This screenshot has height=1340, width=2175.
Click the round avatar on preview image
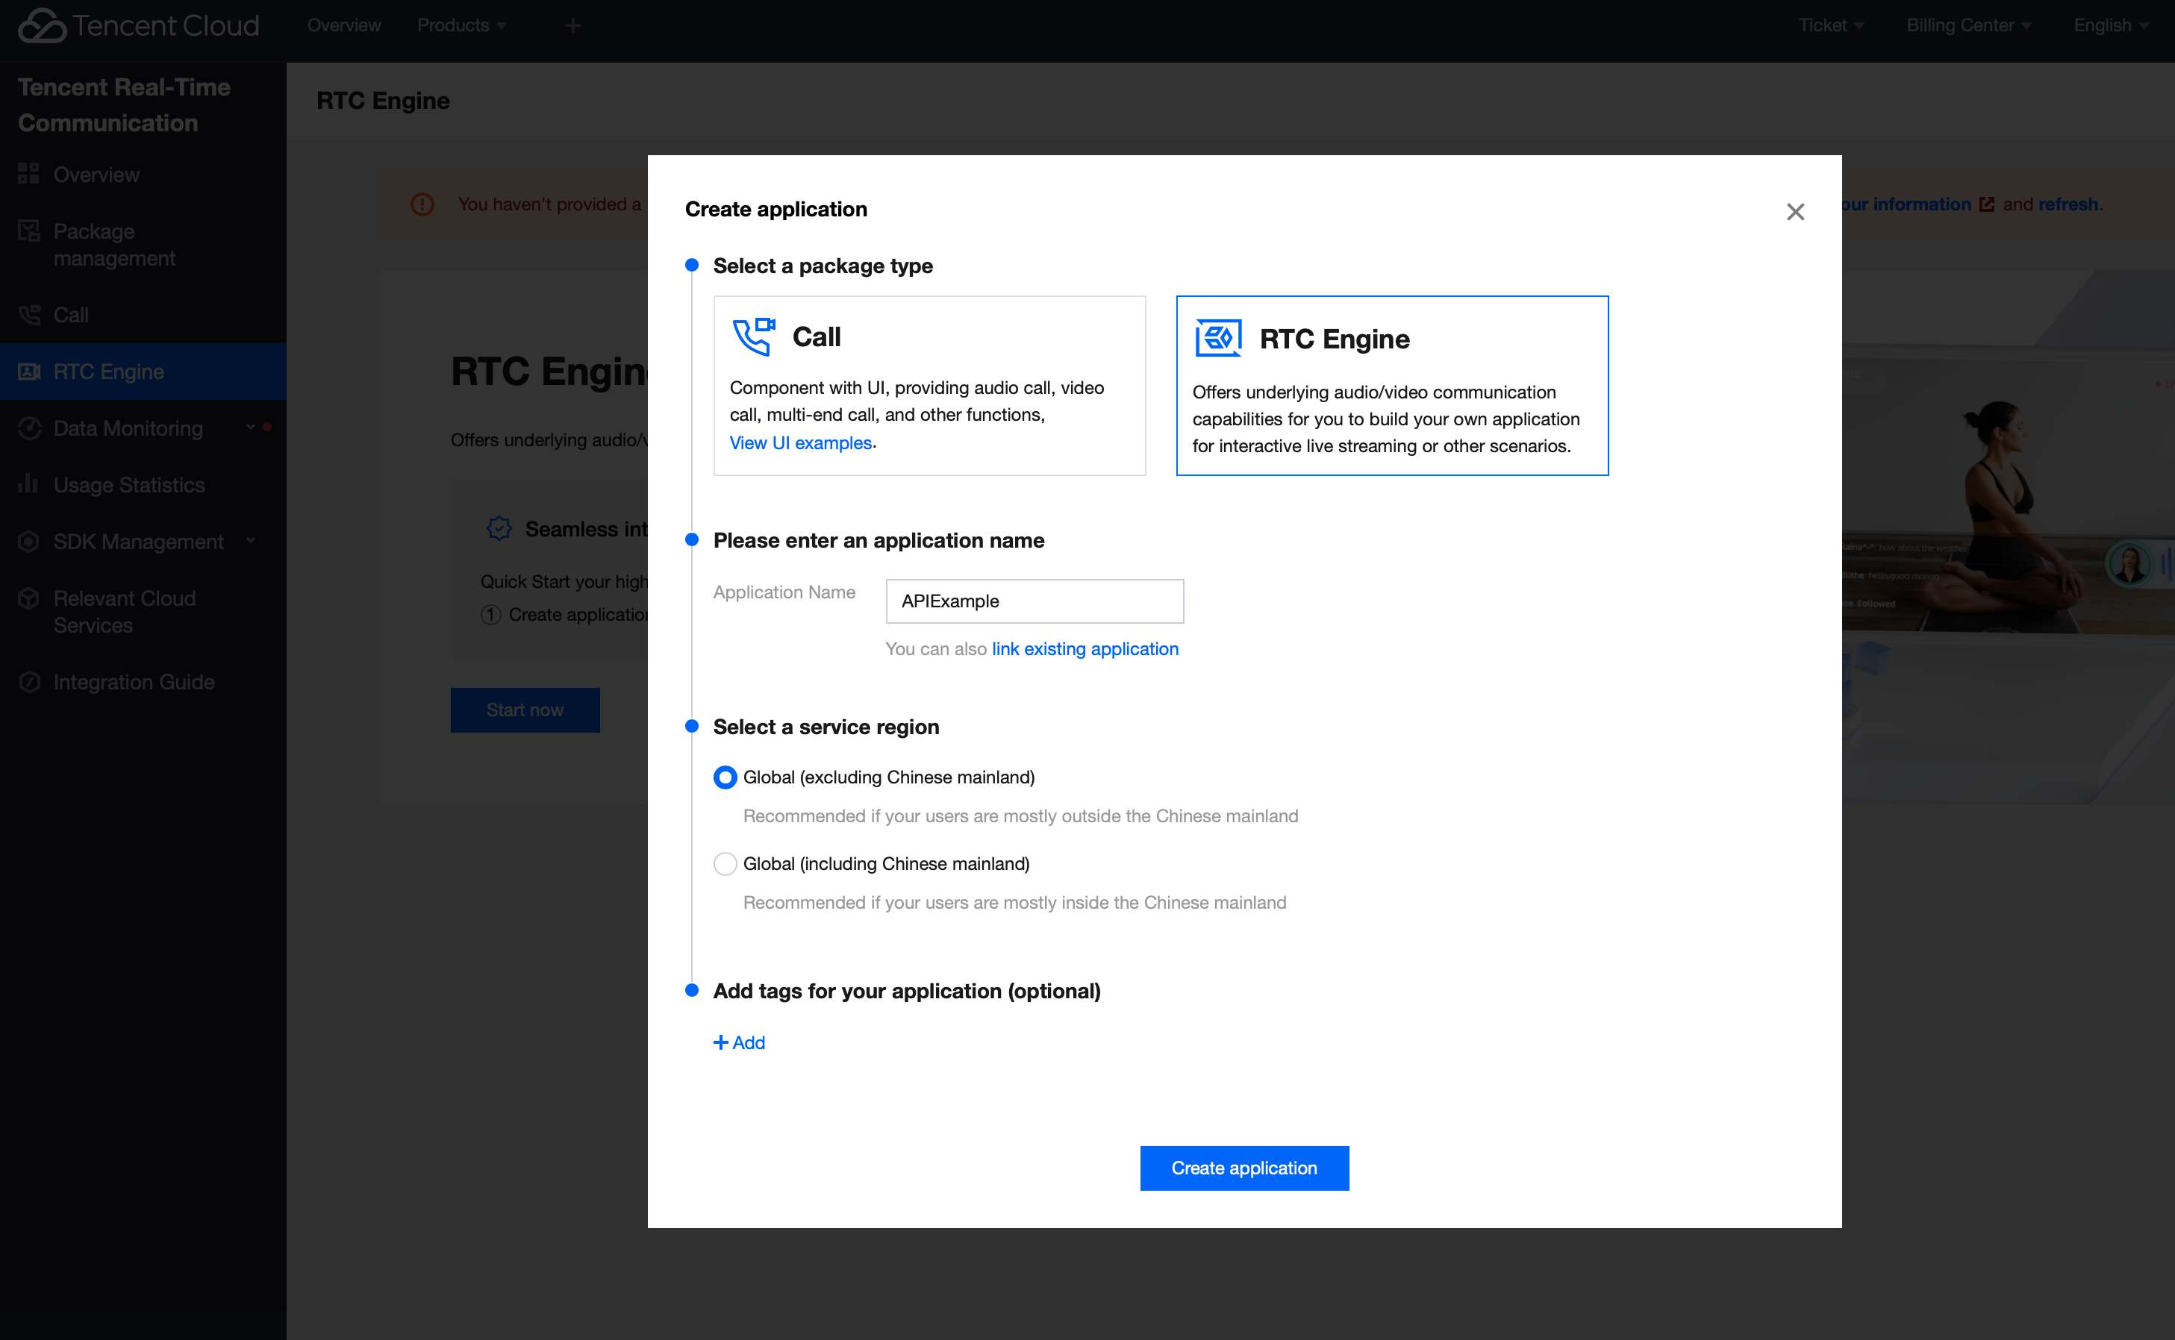coord(2129,563)
